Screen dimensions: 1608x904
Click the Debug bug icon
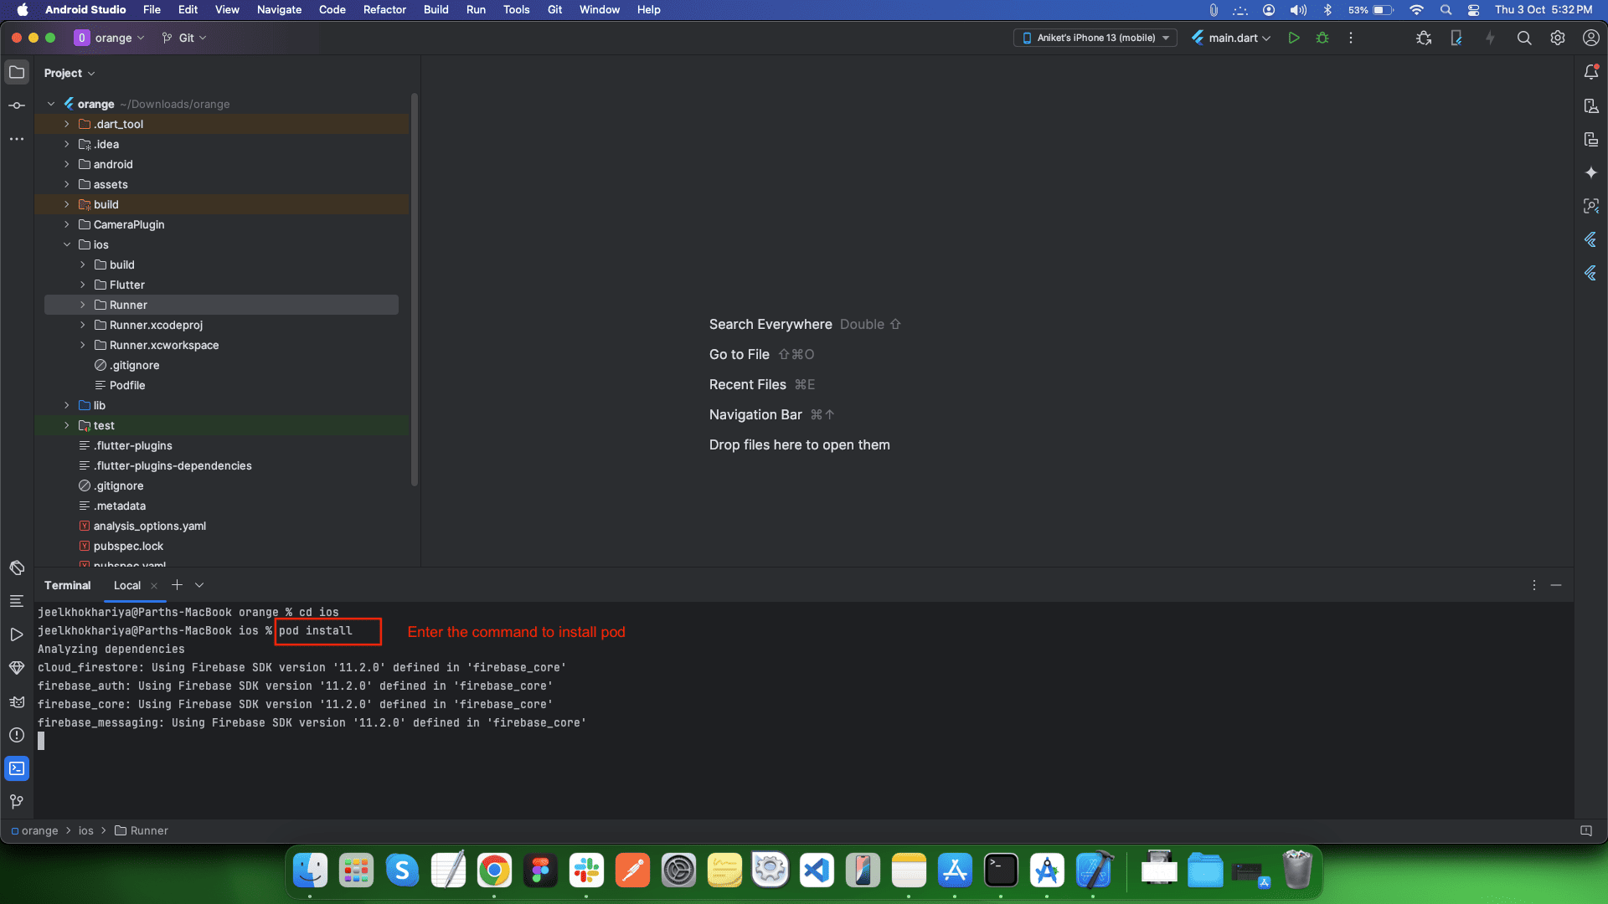point(1322,38)
